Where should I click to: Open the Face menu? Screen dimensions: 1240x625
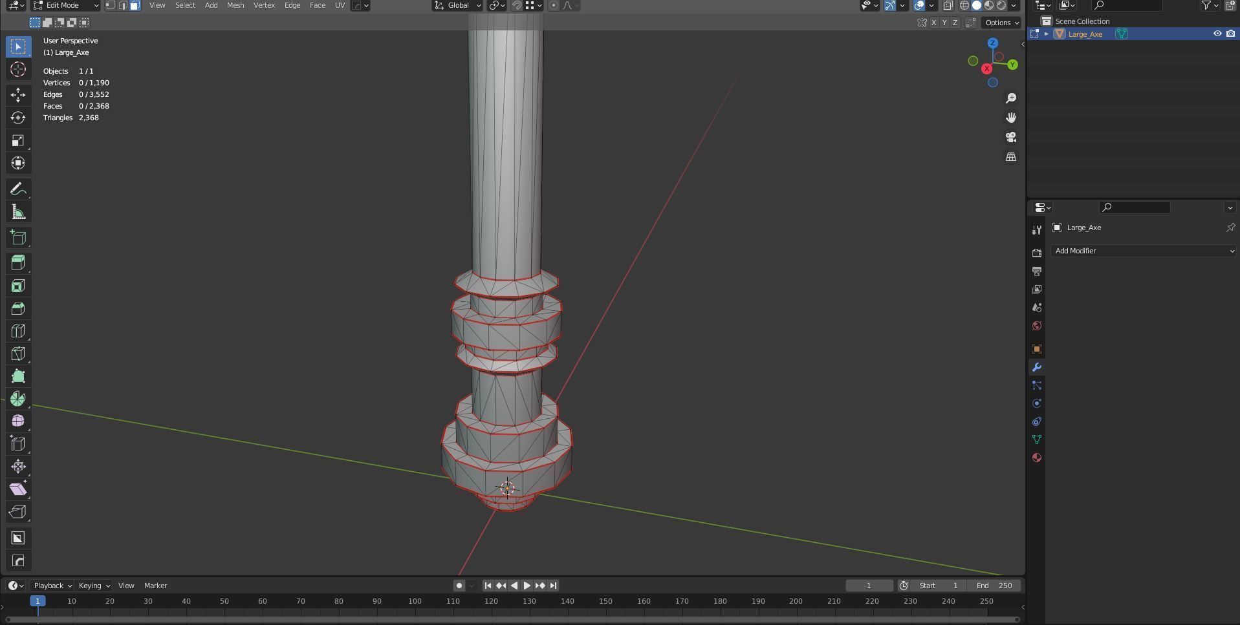coord(318,5)
